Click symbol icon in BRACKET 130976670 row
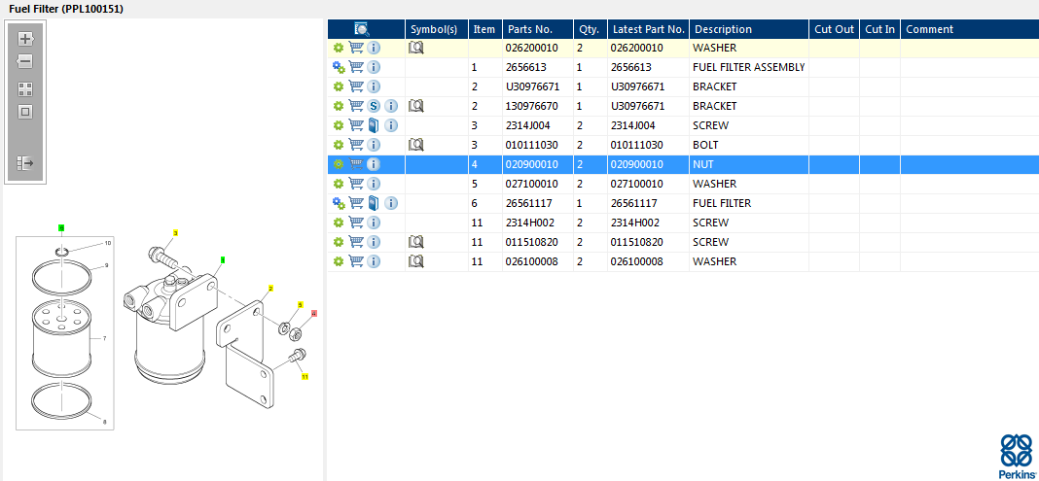1039x481 pixels. tap(416, 106)
